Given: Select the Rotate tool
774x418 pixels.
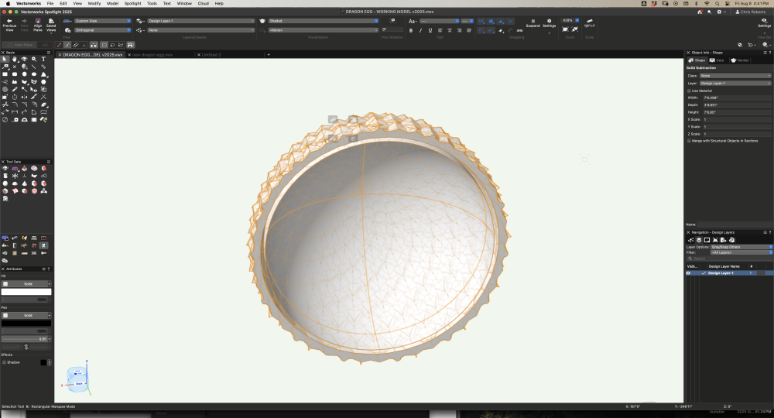Looking at the screenshot, I should click(15, 98).
